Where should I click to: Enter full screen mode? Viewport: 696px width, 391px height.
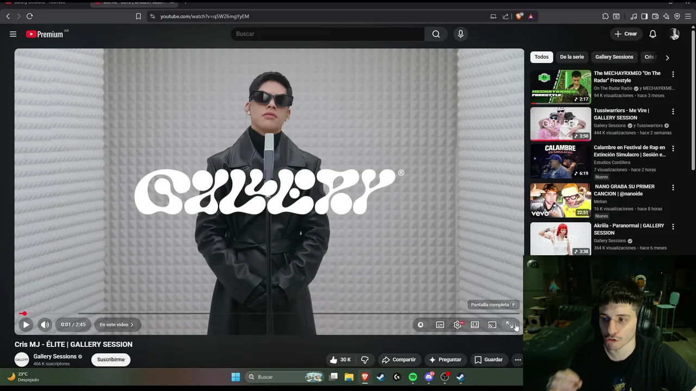[x=510, y=325]
